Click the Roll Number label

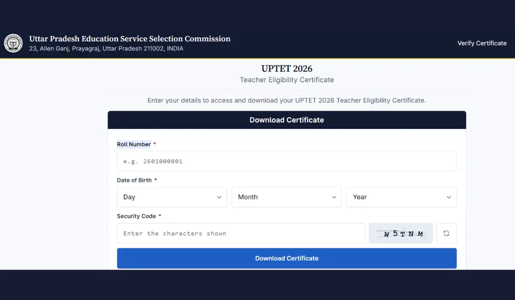pyautogui.click(x=134, y=144)
